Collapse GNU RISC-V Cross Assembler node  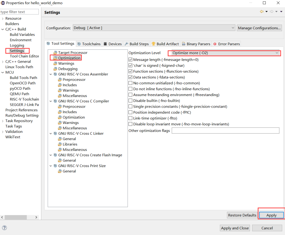click(x=51, y=74)
